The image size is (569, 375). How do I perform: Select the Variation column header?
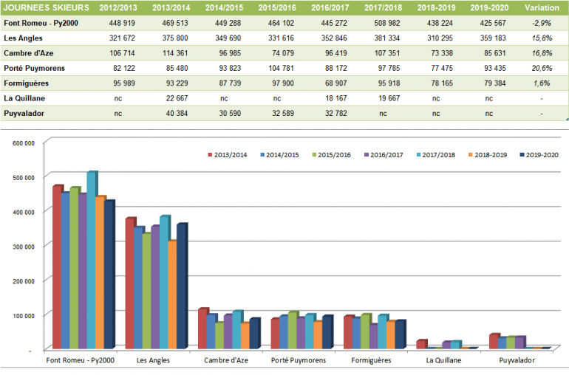point(542,7)
